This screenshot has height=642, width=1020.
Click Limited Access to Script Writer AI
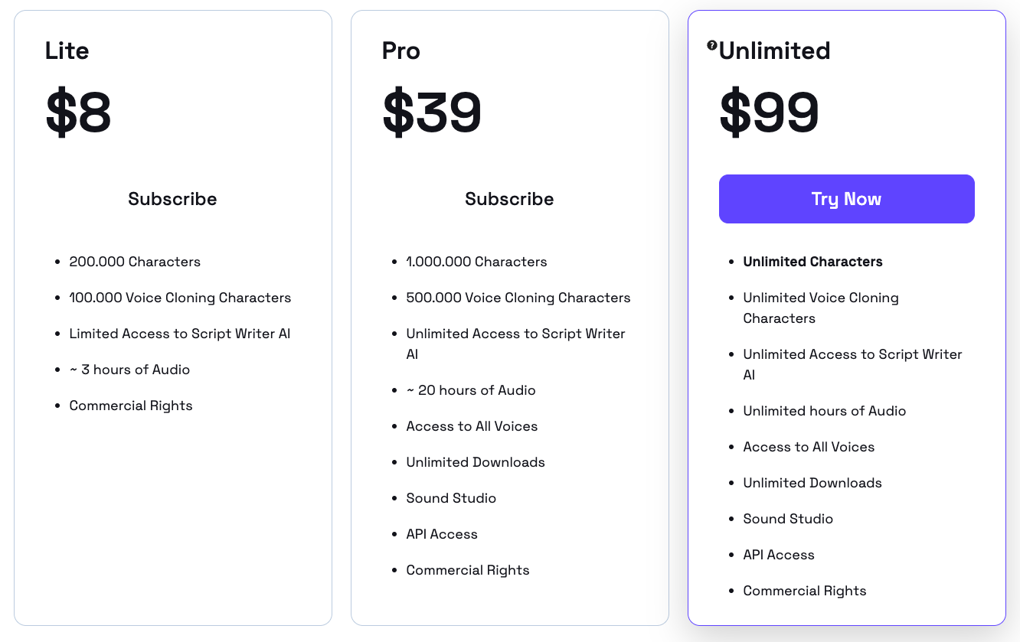[x=180, y=334]
